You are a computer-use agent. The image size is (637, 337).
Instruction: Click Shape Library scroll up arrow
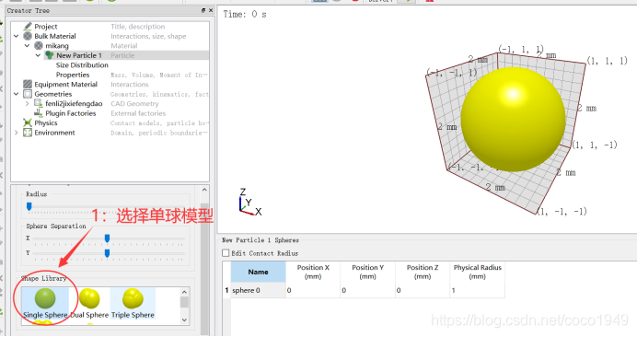click(x=184, y=292)
